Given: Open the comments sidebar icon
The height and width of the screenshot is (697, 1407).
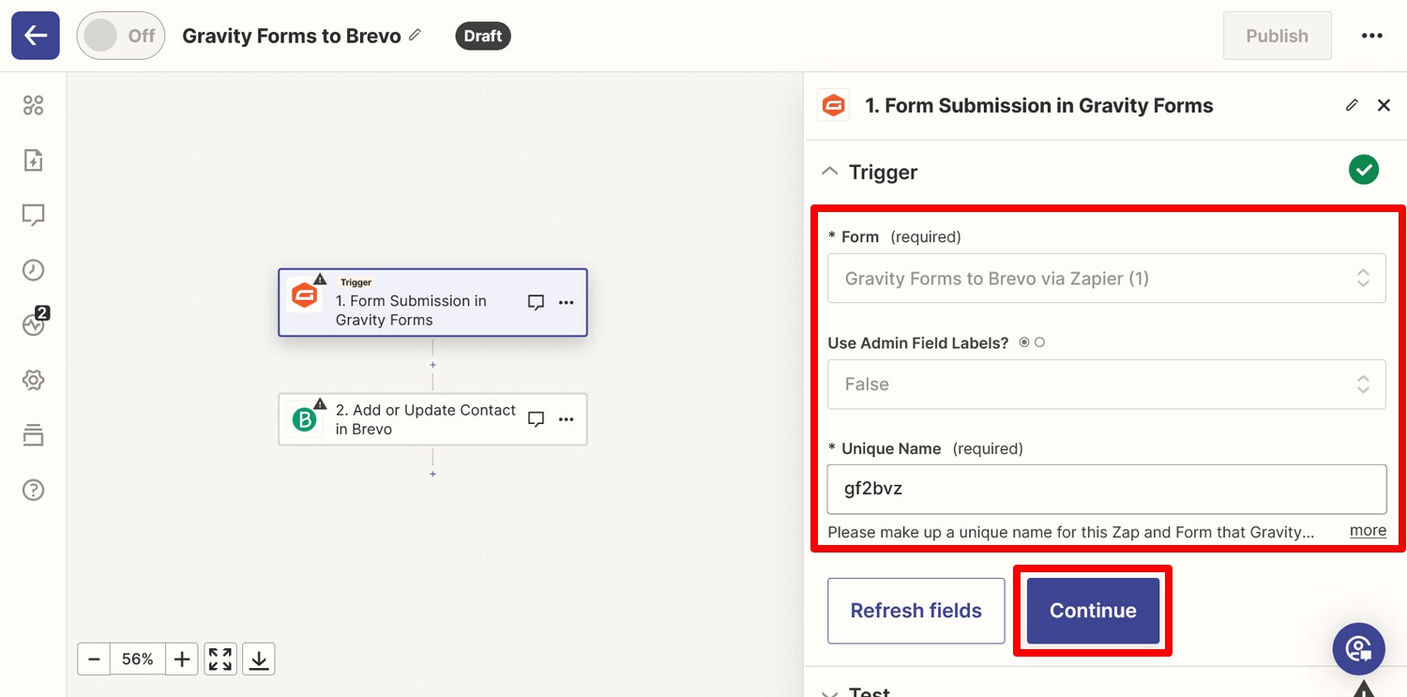Looking at the screenshot, I should point(33,216).
